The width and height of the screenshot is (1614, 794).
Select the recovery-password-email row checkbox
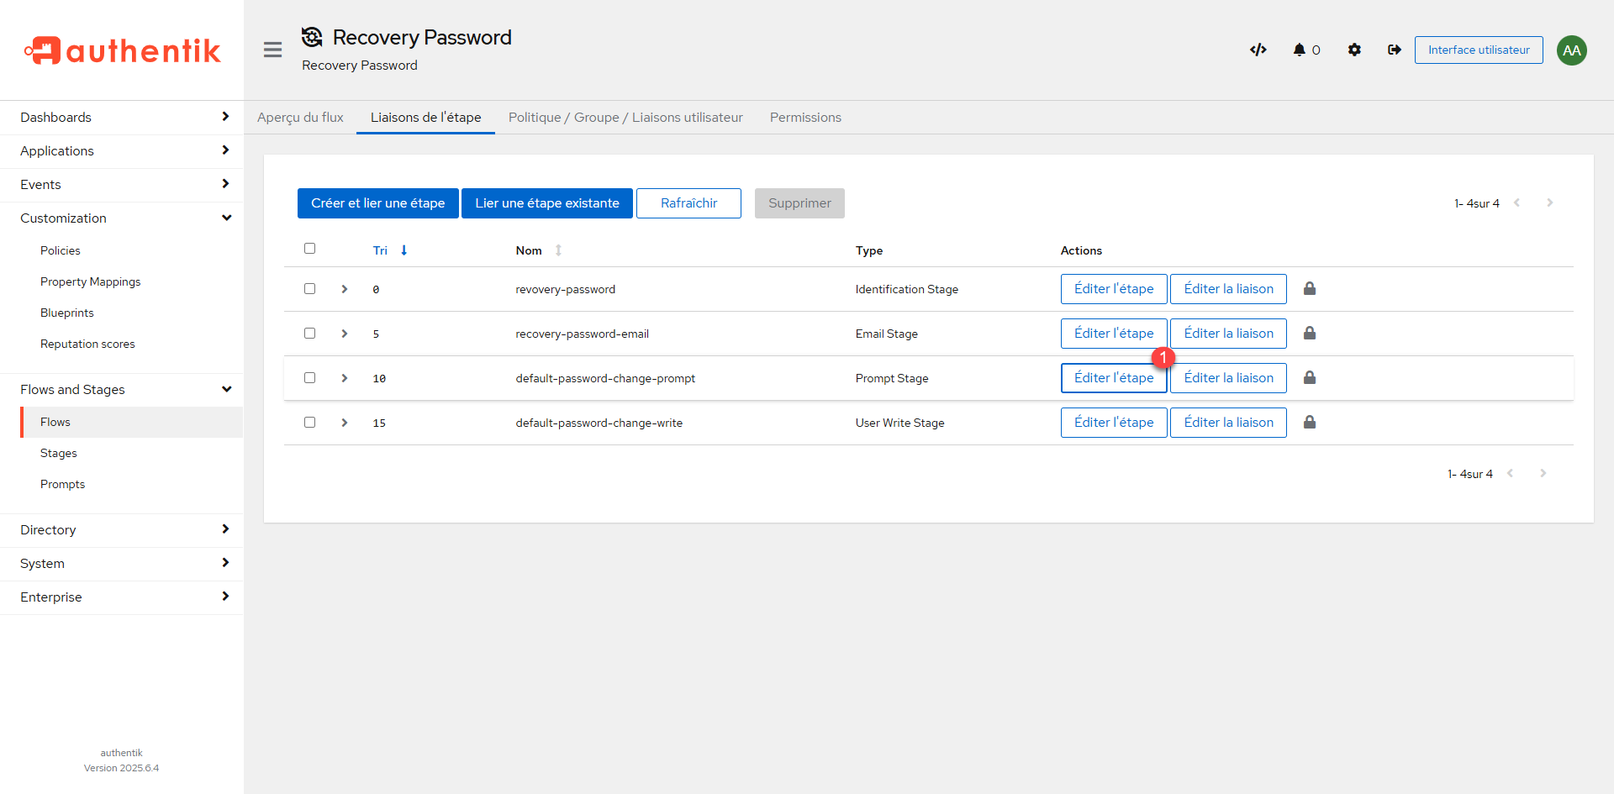[x=309, y=334]
